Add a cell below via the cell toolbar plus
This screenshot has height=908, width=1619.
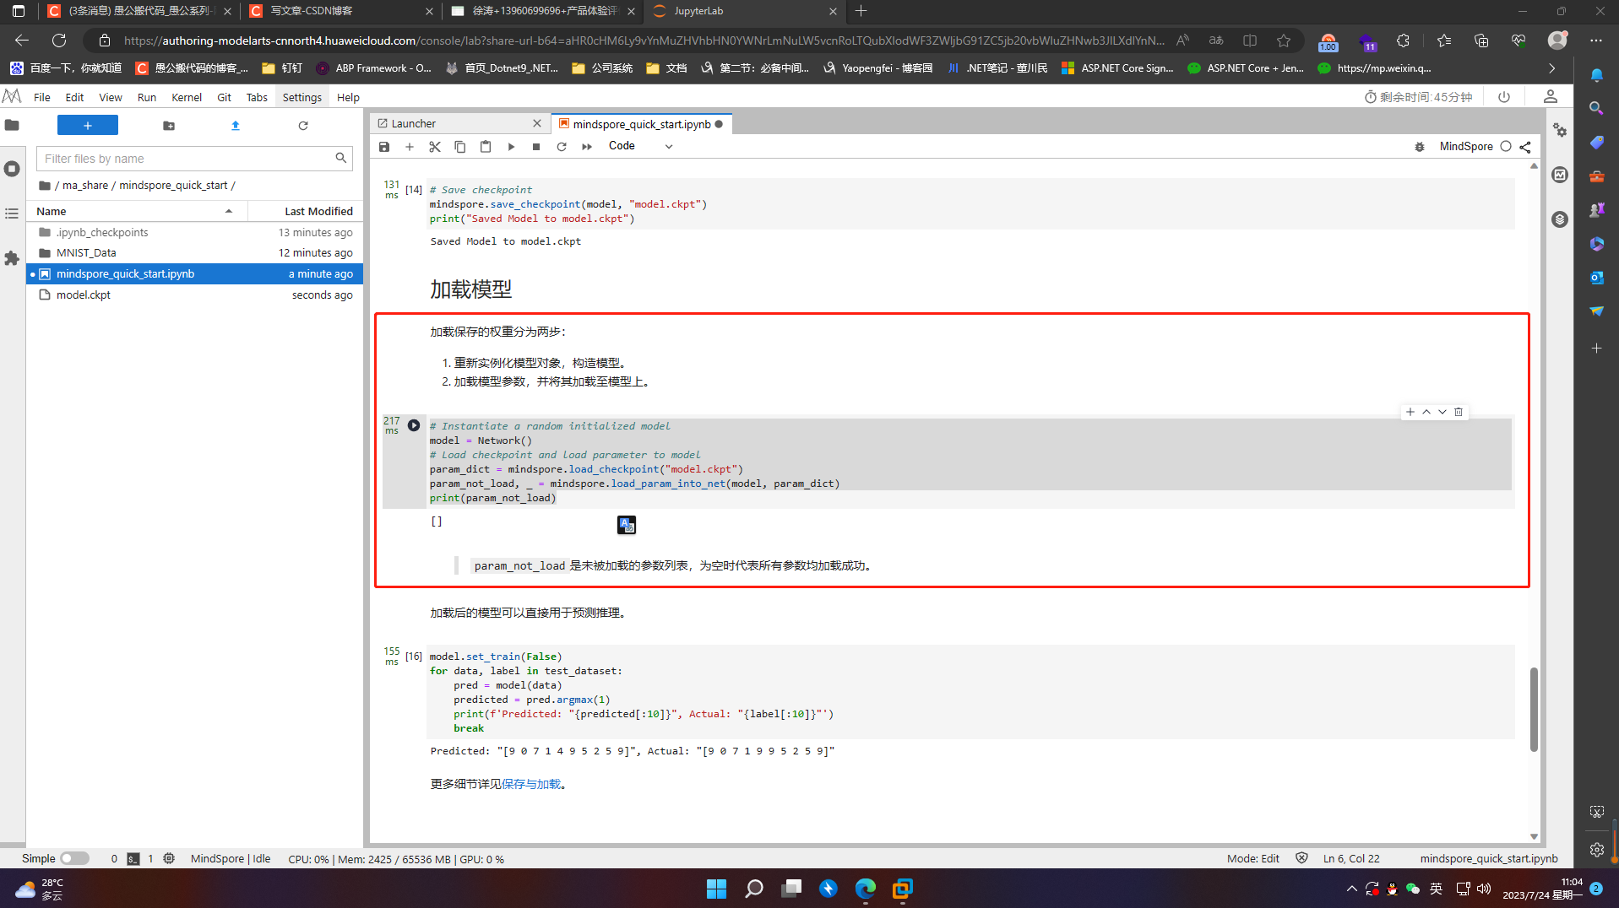[1410, 413]
